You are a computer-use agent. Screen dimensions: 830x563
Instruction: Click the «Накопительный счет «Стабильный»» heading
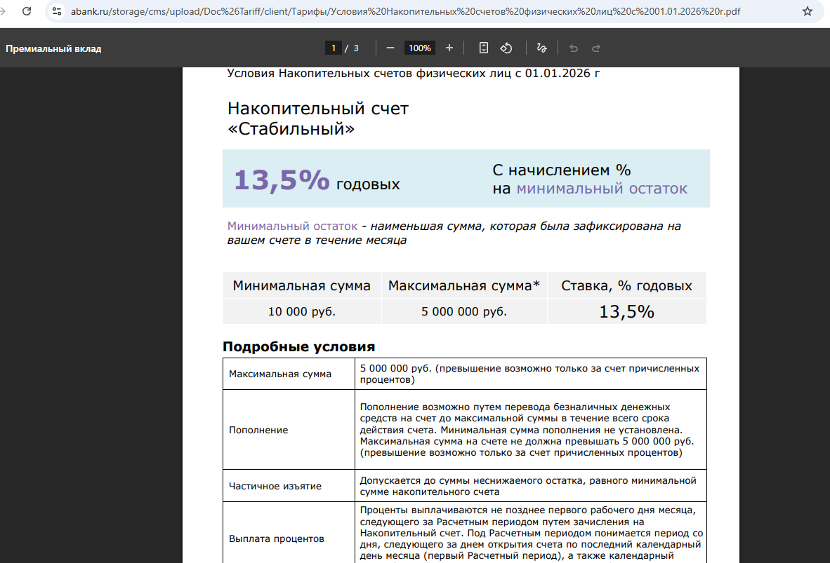pyautogui.click(x=317, y=118)
